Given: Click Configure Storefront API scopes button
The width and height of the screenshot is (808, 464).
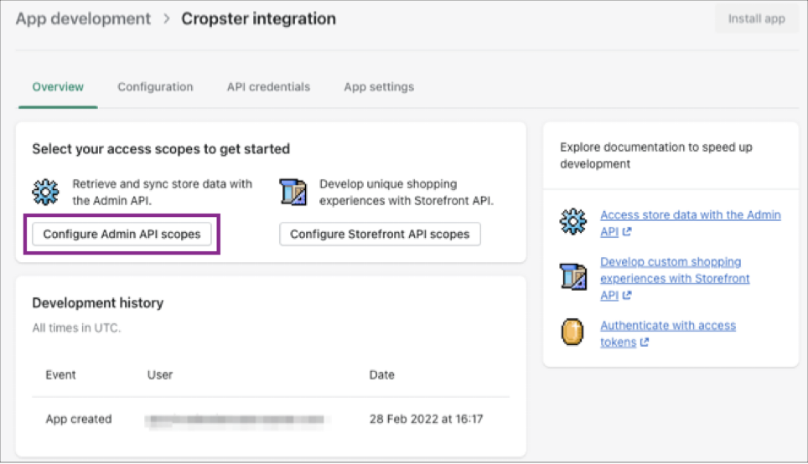Looking at the screenshot, I should click(380, 235).
